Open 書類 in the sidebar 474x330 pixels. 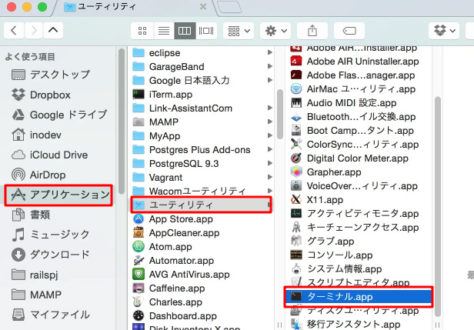(x=31, y=215)
